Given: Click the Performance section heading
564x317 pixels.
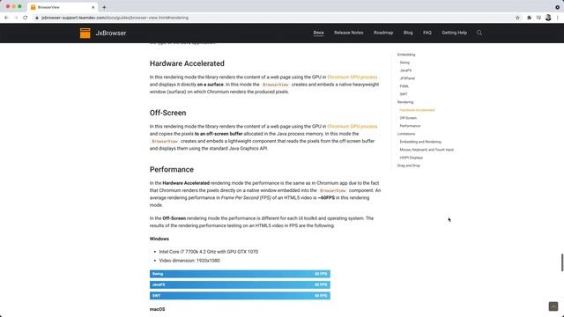Looking at the screenshot, I should click(172, 170).
